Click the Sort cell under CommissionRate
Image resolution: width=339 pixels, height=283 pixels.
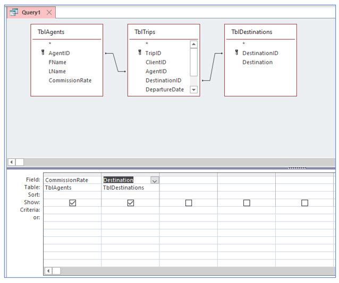coord(72,195)
